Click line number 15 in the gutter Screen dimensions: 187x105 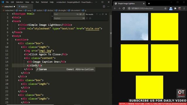7,65
